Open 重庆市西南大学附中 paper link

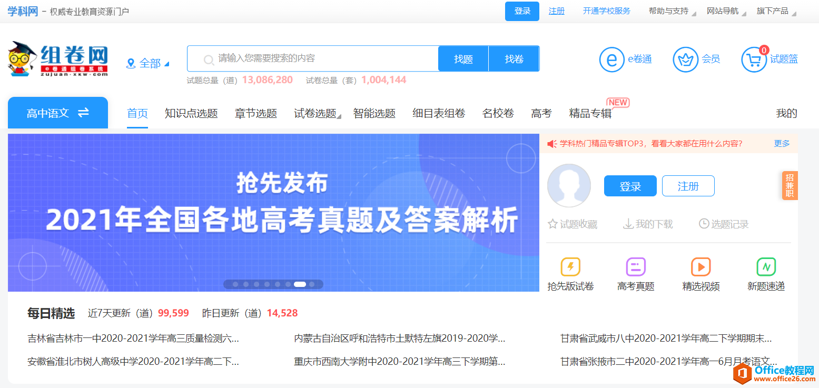400,362
